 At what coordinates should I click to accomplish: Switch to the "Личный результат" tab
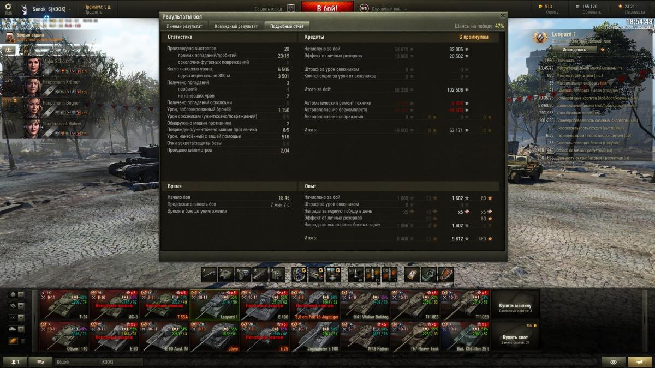coord(184,26)
